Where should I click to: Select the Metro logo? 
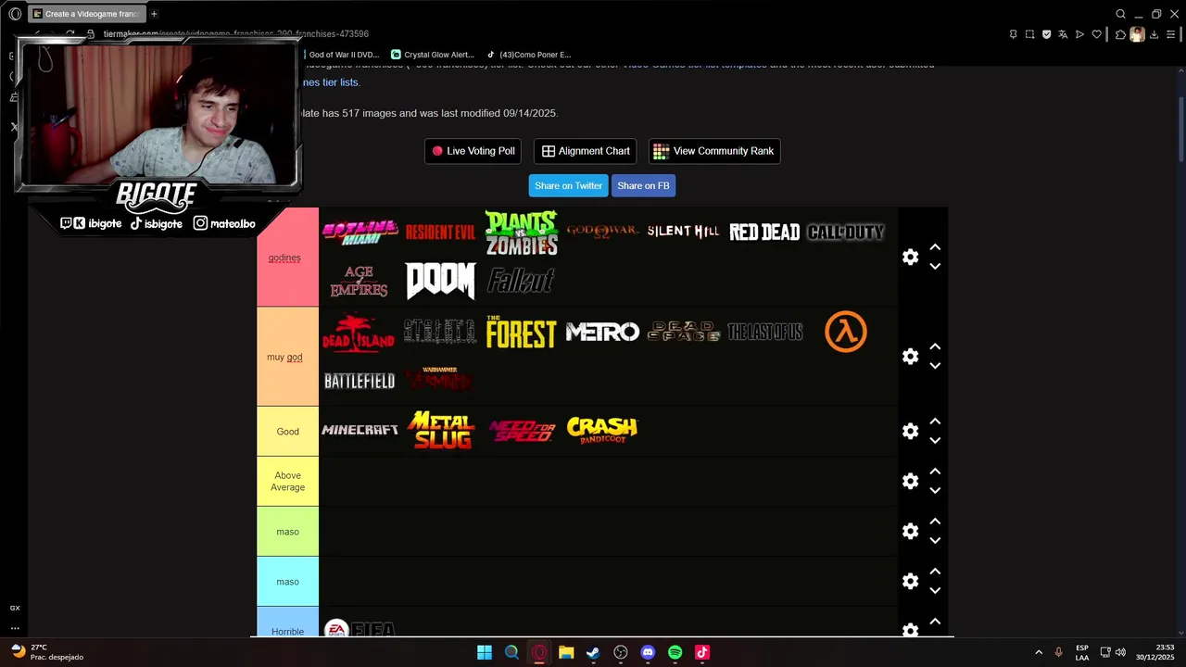[x=602, y=332]
